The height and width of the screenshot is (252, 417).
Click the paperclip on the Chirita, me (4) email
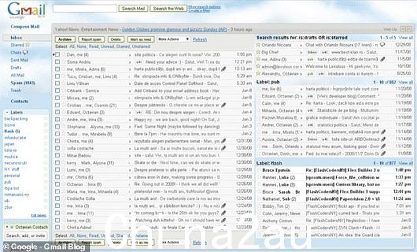click(224, 141)
